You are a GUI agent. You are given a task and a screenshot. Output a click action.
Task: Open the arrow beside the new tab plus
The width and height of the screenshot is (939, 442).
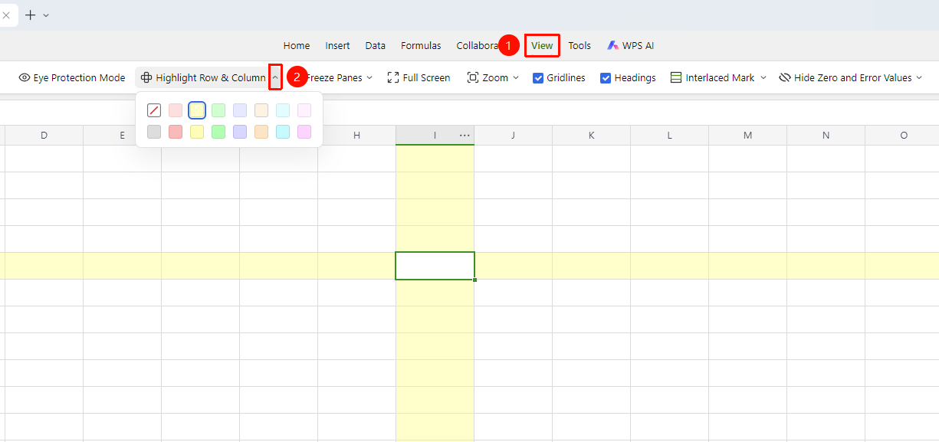[46, 15]
